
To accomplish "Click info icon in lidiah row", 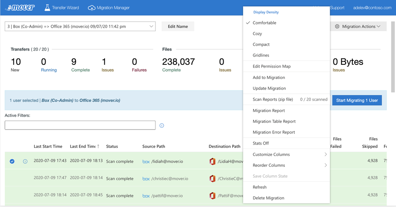I will [25, 161].
